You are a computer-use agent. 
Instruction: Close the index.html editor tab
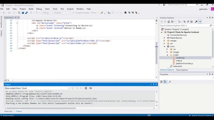[18, 18]
